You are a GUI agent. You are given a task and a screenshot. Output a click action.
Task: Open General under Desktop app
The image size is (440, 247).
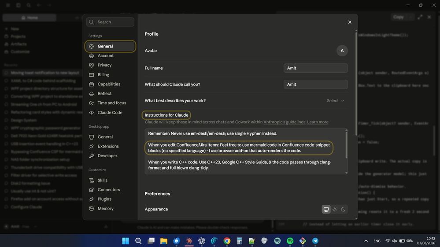click(110, 137)
